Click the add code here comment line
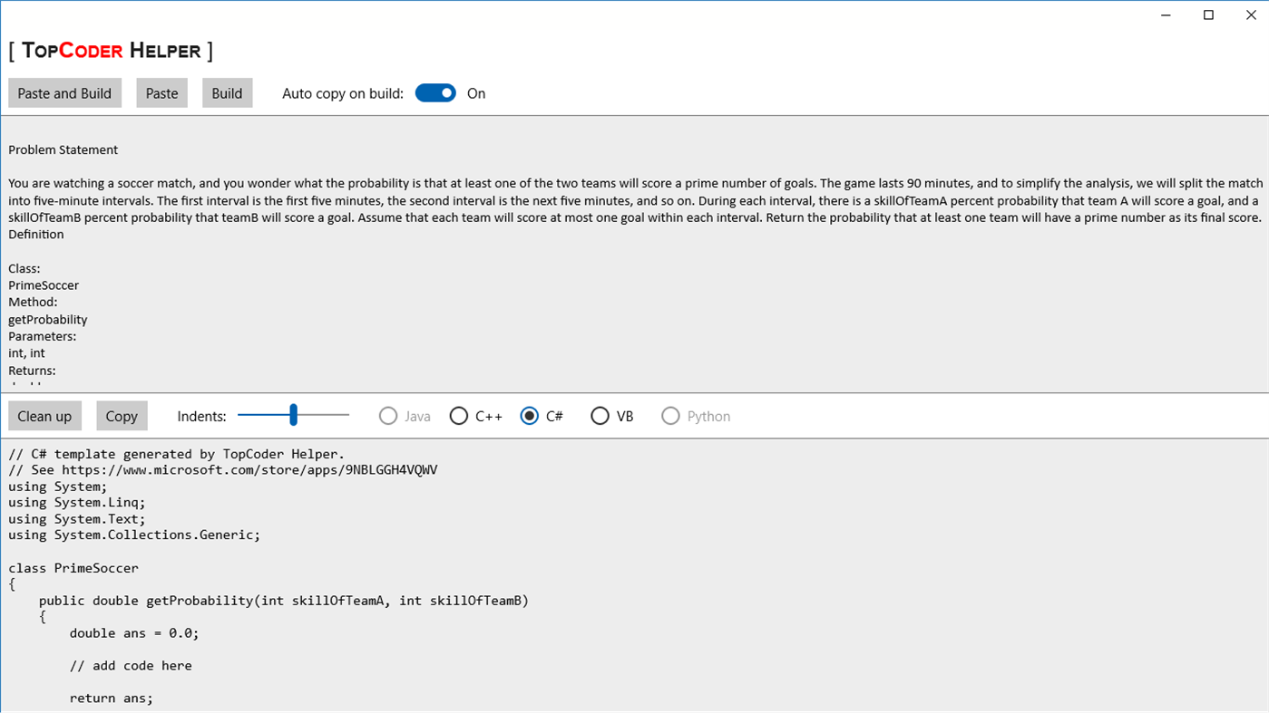The image size is (1269, 713). pyautogui.click(x=131, y=666)
